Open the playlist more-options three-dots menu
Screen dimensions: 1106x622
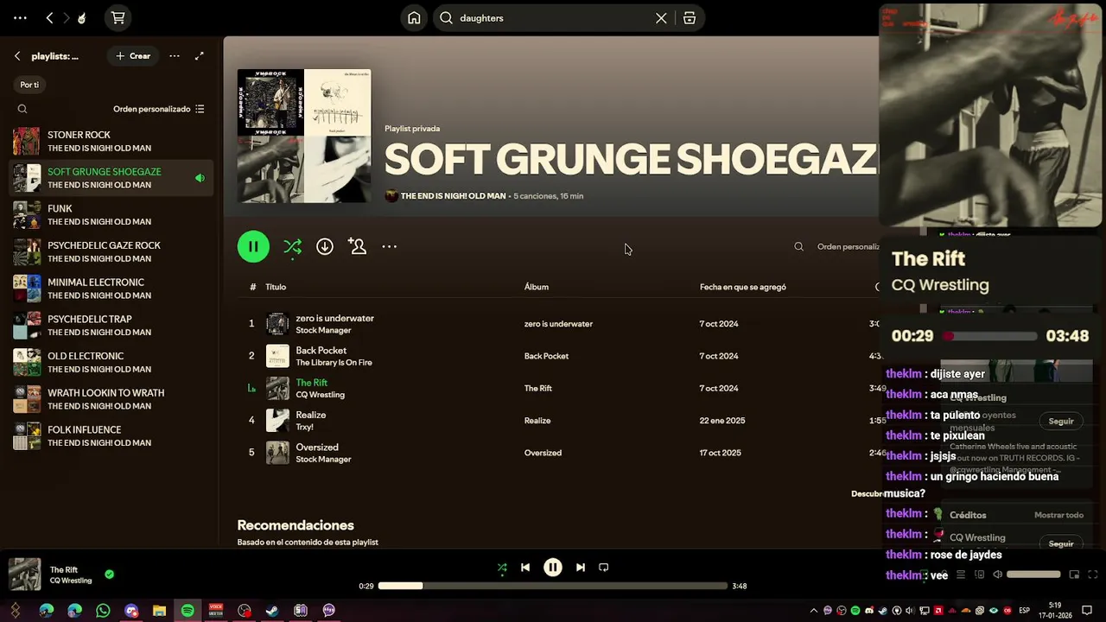click(x=390, y=246)
